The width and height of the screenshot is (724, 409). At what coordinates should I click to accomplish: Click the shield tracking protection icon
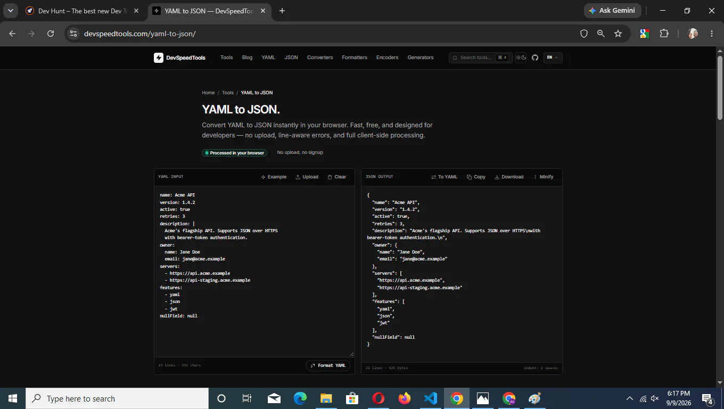coord(584,34)
